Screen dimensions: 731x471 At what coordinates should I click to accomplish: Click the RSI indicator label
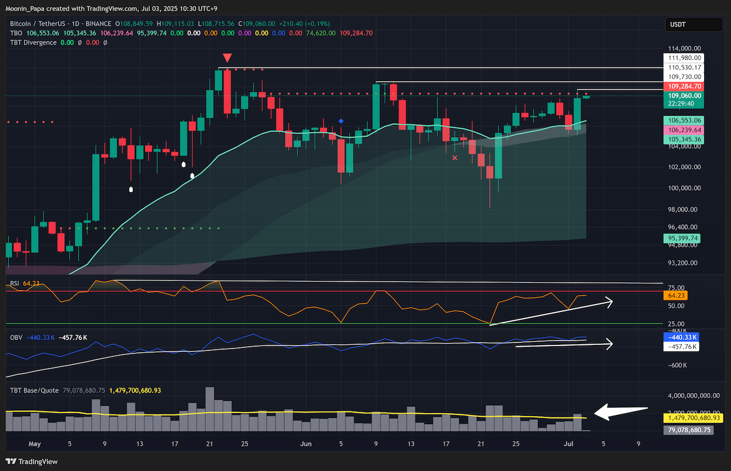[x=15, y=284]
